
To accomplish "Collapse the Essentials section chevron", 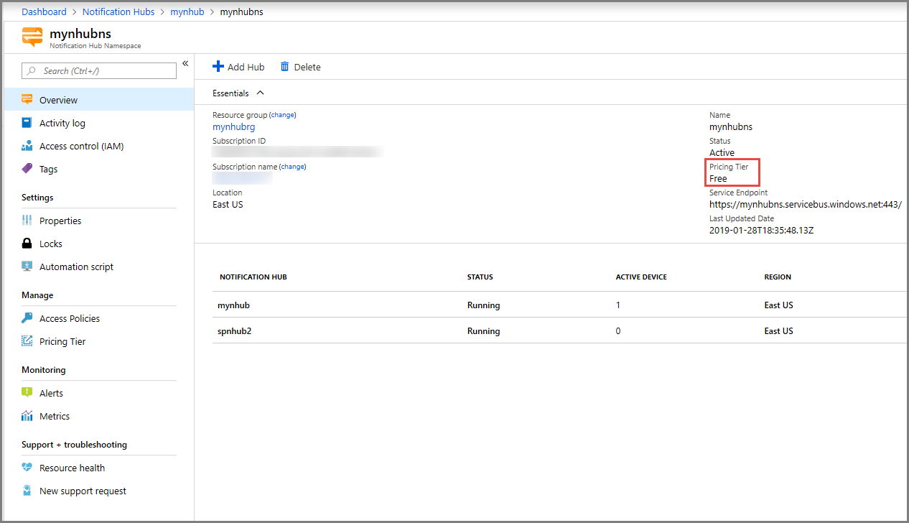I will (x=260, y=93).
